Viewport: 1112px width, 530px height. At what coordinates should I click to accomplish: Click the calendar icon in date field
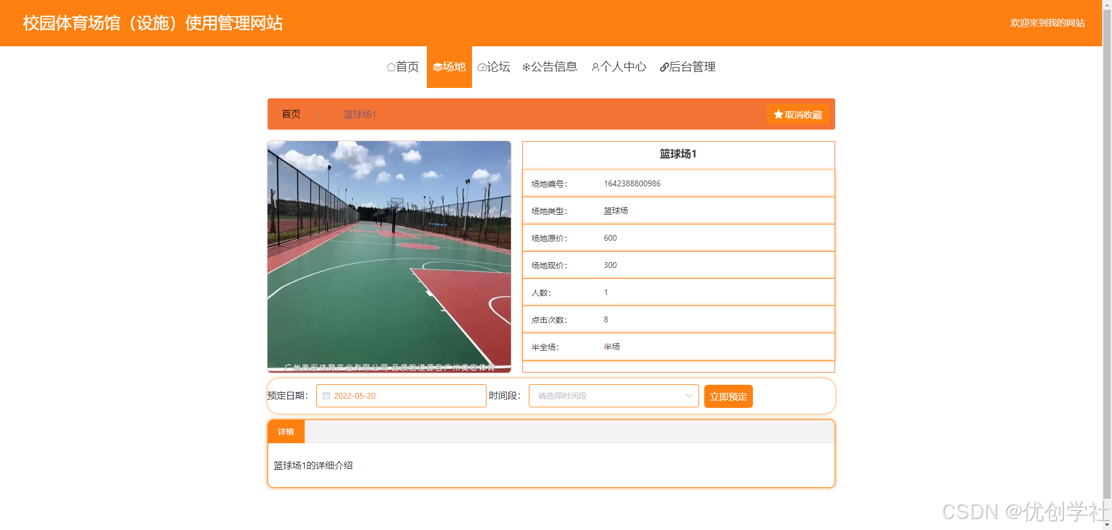pos(326,396)
